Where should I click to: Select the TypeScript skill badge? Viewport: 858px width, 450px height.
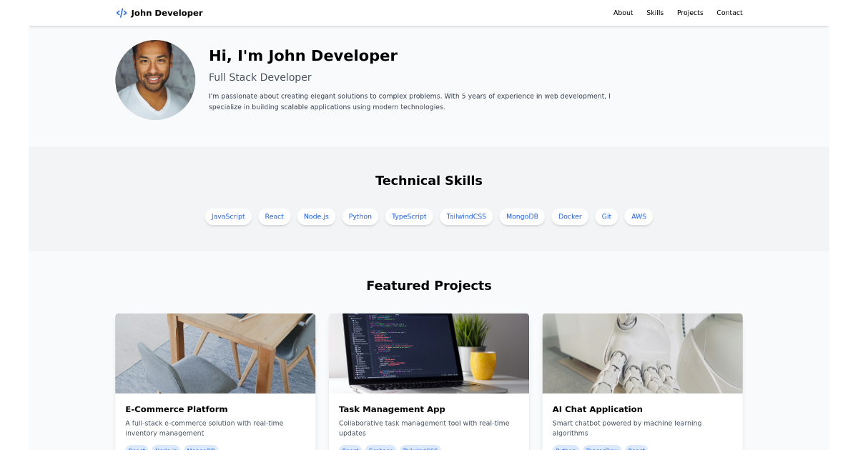coord(409,216)
